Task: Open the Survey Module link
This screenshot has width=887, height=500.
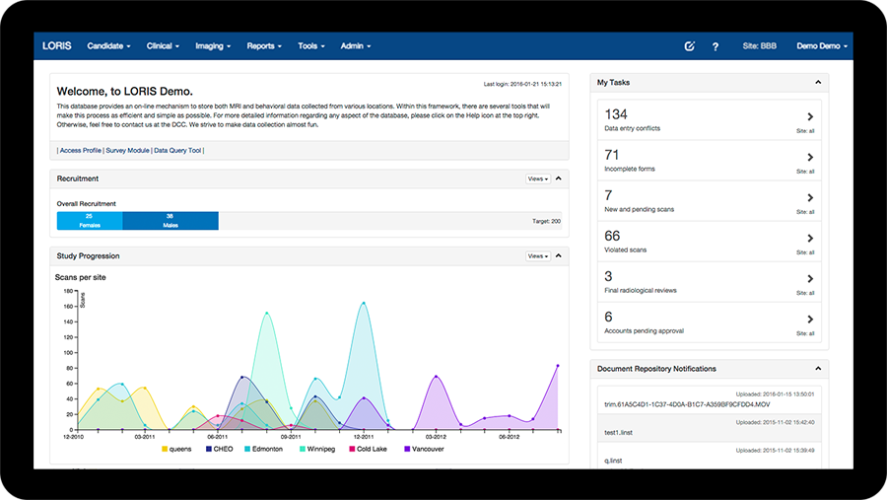Action: coord(128,151)
